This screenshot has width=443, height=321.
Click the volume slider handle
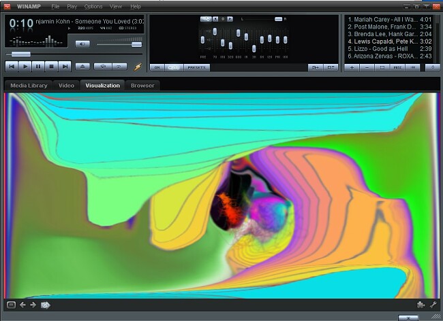click(137, 44)
